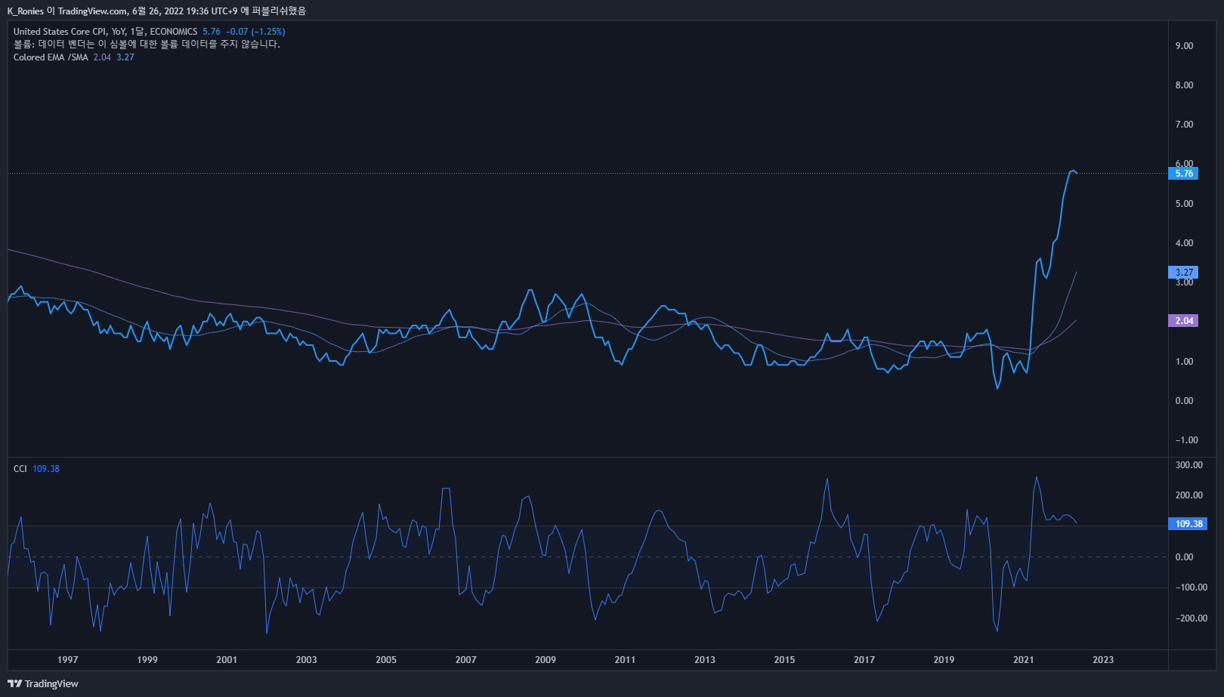Click the K_Ronies publisher header text
The width and height of the screenshot is (1224, 697).
click(156, 11)
